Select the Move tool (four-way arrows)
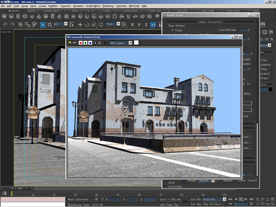The height and width of the screenshot is (207, 276). tap(80, 25)
